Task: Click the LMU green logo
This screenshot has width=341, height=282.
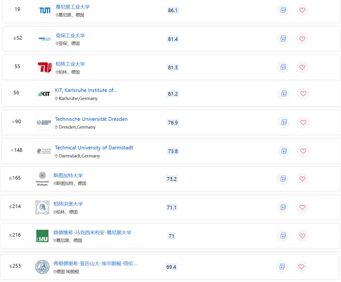Action: pyautogui.click(x=42, y=235)
